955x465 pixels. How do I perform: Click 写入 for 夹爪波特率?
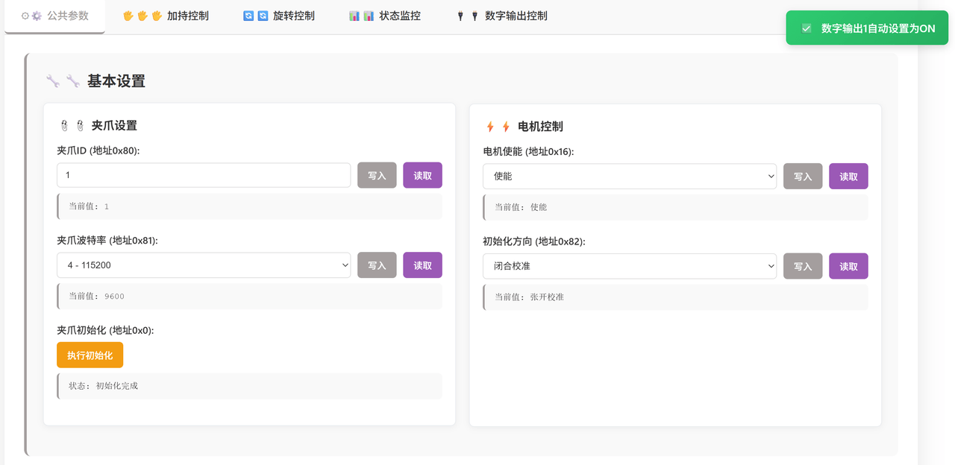point(377,265)
